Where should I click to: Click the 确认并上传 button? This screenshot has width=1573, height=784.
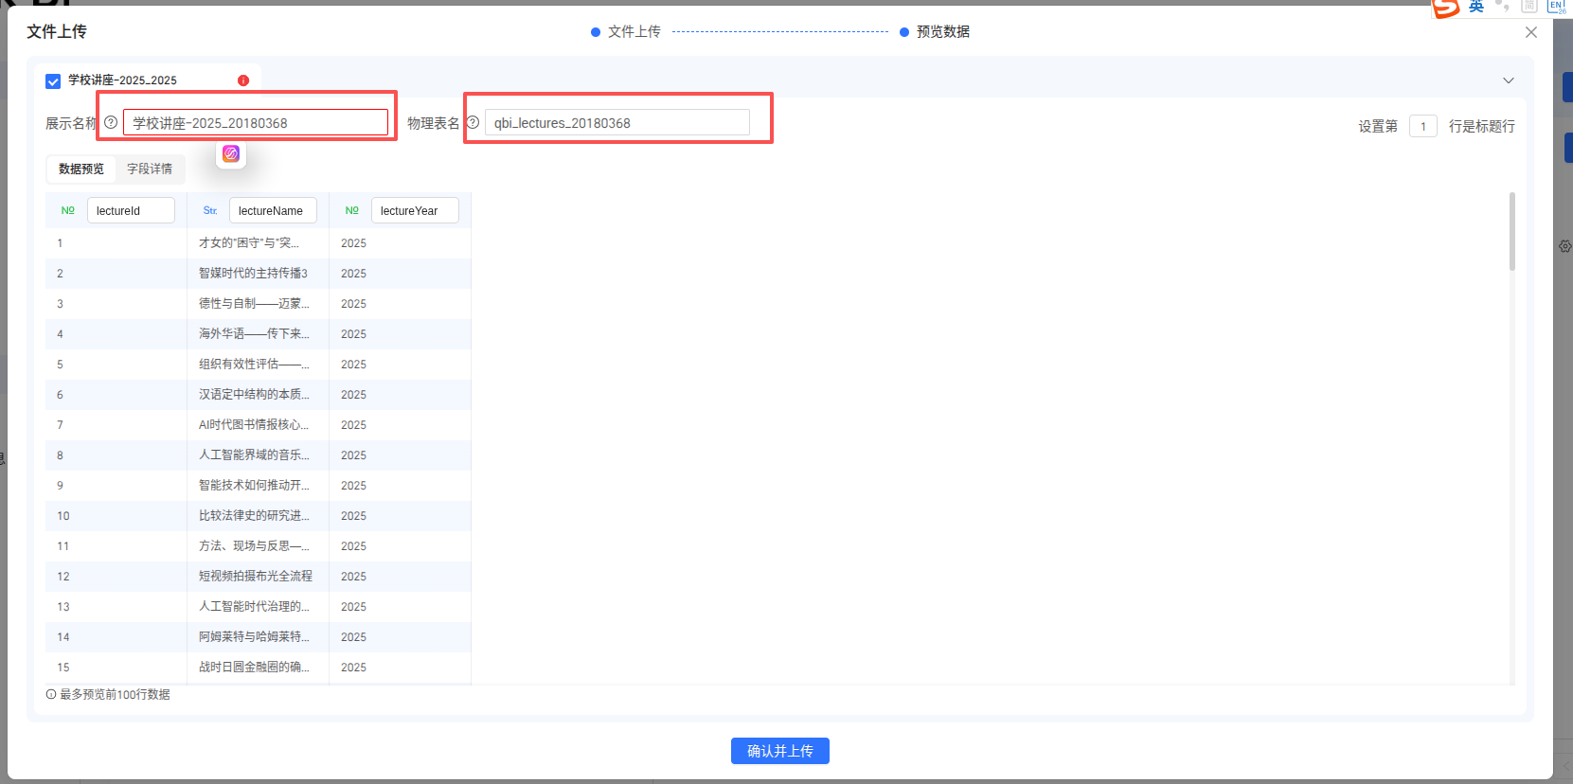(x=779, y=751)
